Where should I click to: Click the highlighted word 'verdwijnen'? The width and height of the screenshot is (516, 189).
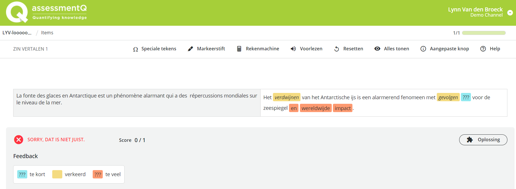(286, 98)
